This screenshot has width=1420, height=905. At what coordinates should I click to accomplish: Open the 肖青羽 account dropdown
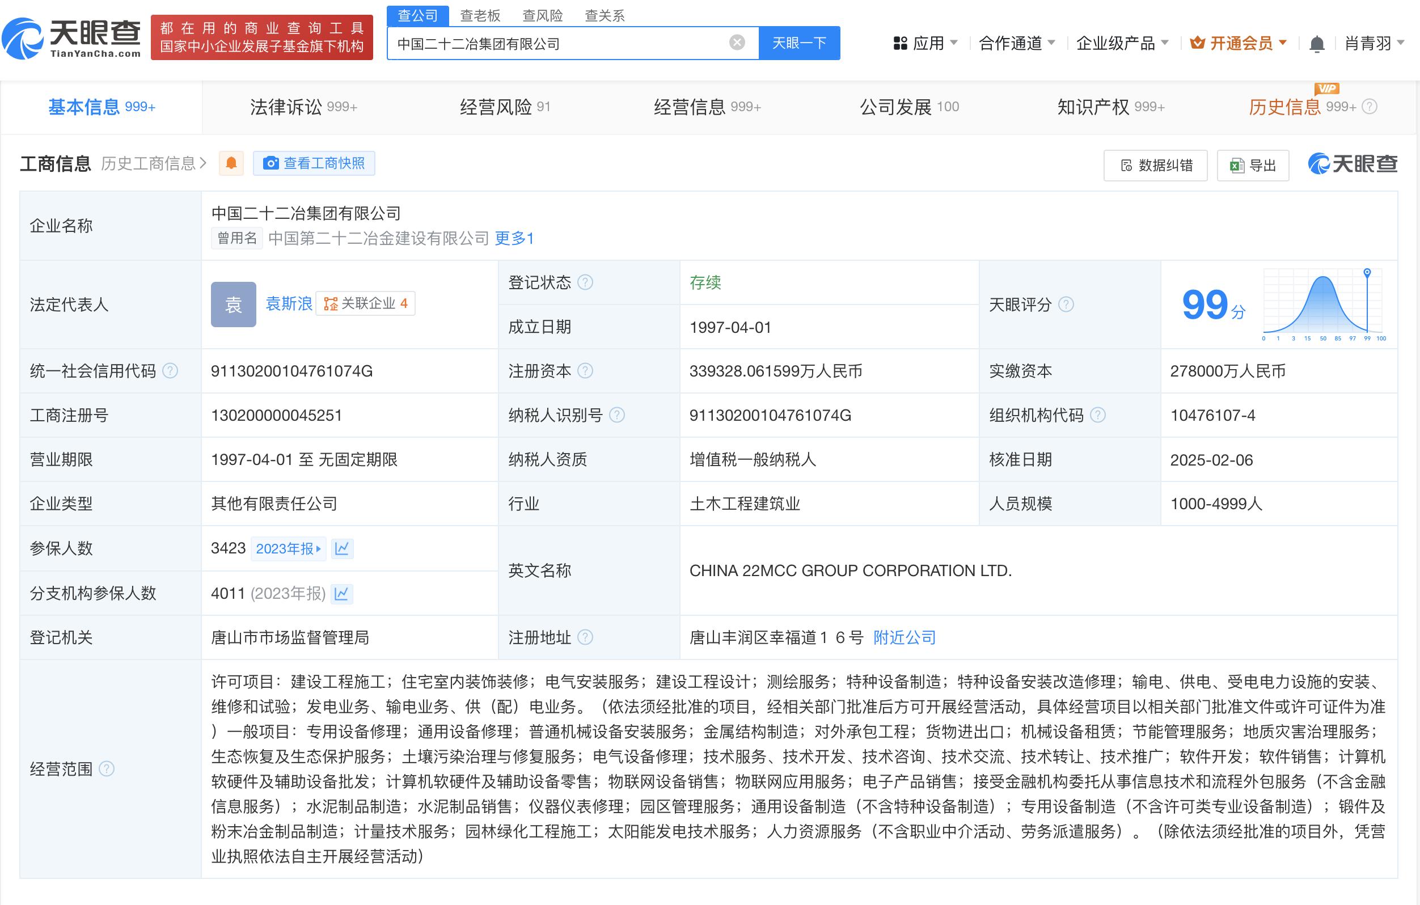click(1368, 43)
